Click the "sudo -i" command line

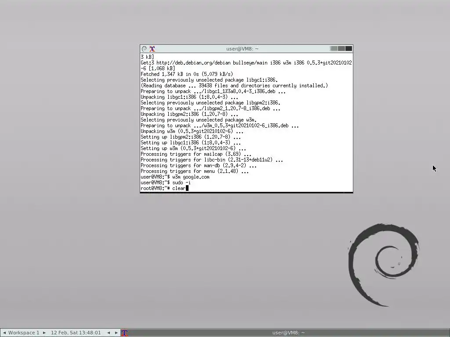(166, 183)
